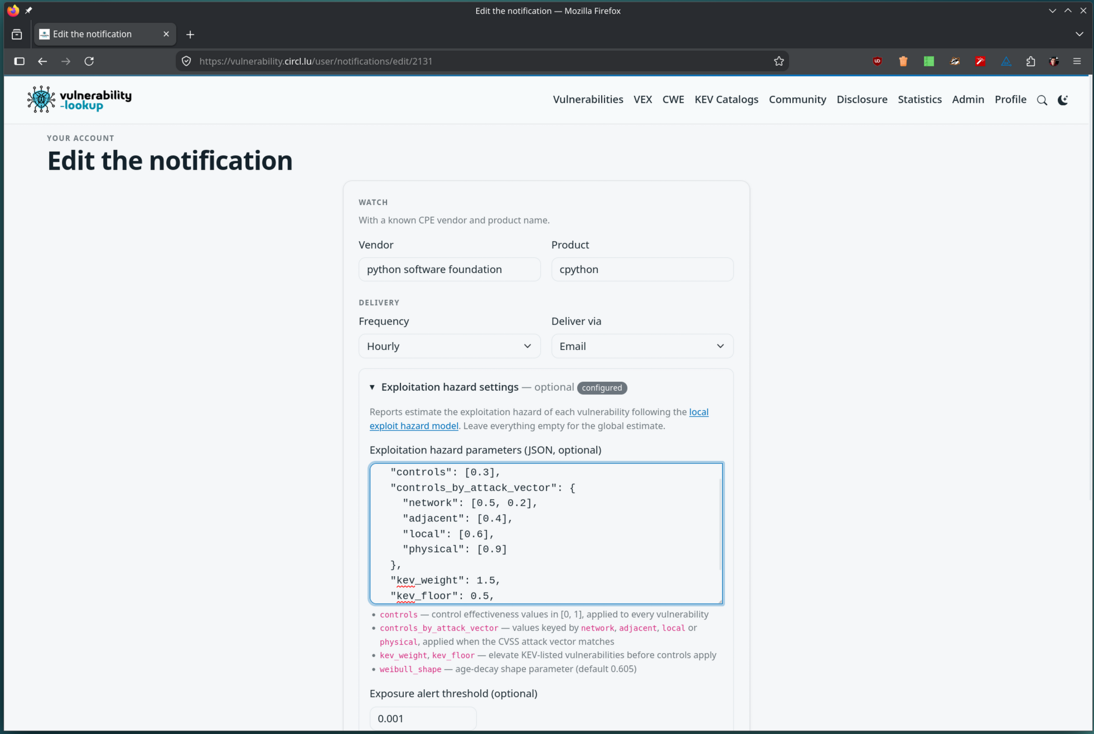Screen dimensions: 1094x734
Task: Open the Frequency dropdown set to Hourly
Action: click(449, 346)
